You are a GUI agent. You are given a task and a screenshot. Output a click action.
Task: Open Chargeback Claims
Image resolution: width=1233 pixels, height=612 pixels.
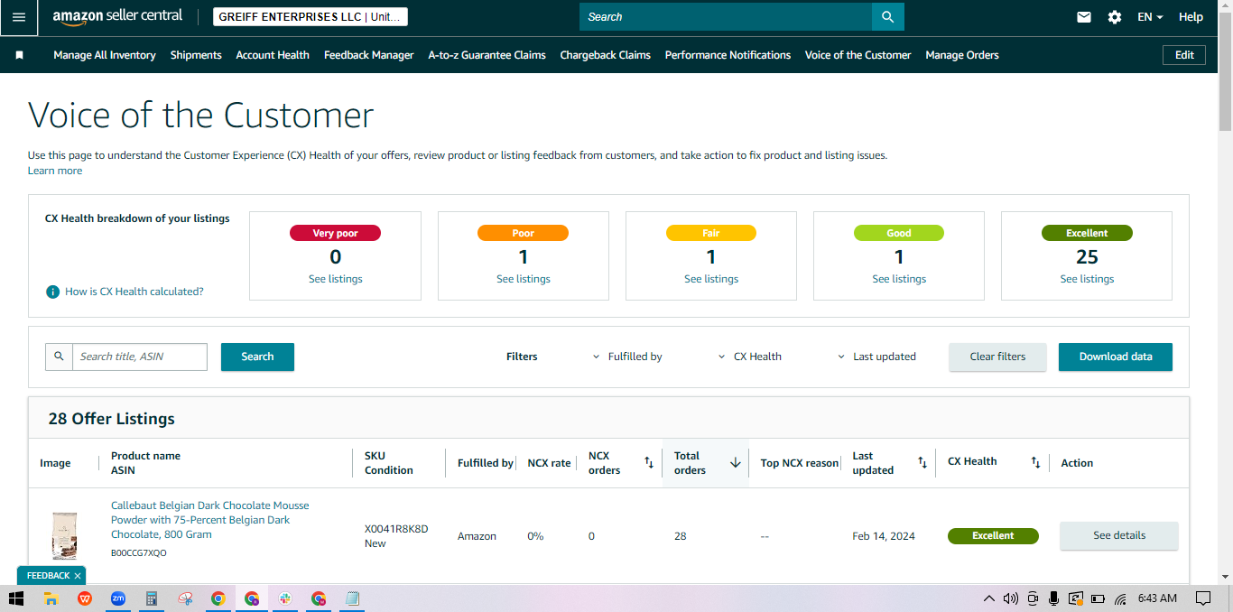[x=605, y=55]
